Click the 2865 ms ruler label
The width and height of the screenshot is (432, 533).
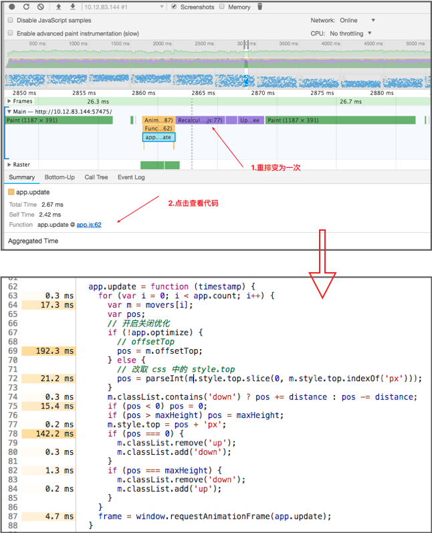pyautogui.click(x=203, y=93)
